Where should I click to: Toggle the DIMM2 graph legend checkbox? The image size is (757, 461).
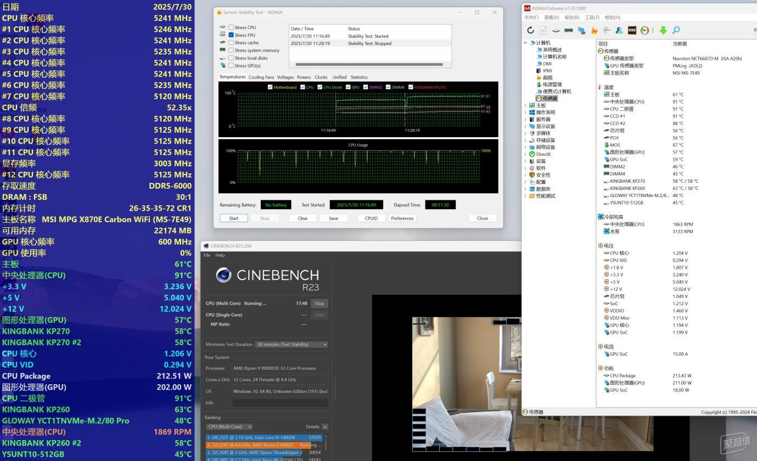(365, 87)
